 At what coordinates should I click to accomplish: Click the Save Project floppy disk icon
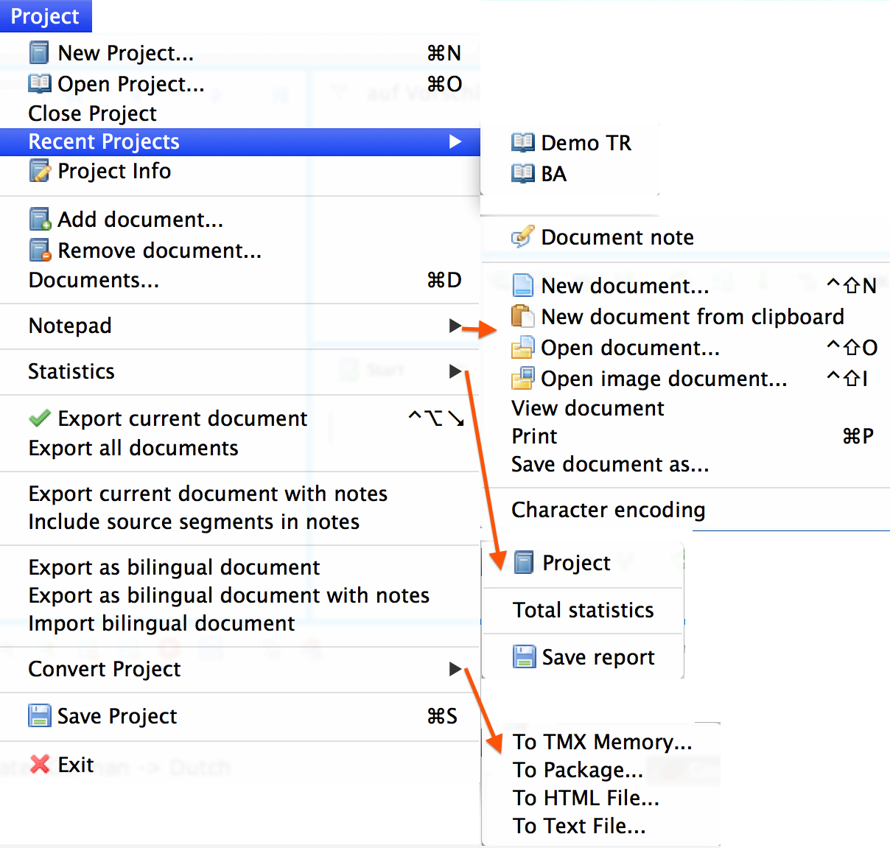40,716
